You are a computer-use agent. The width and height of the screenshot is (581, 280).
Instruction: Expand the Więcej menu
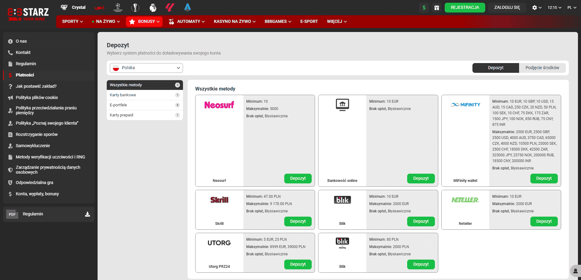(337, 22)
